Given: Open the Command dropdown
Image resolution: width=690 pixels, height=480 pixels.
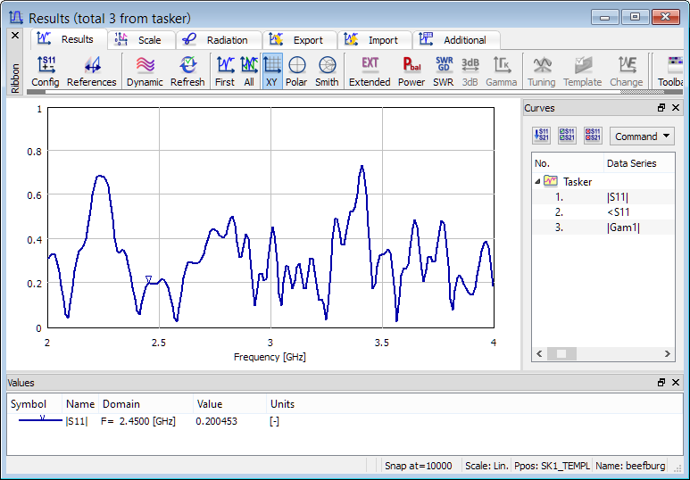Looking at the screenshot, I should coord(642,137).
